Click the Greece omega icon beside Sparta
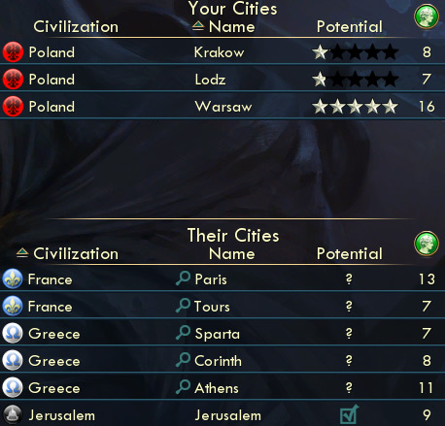Image resolution: width=445 pixels, height=426 pixels. click(x=13, y=333)
